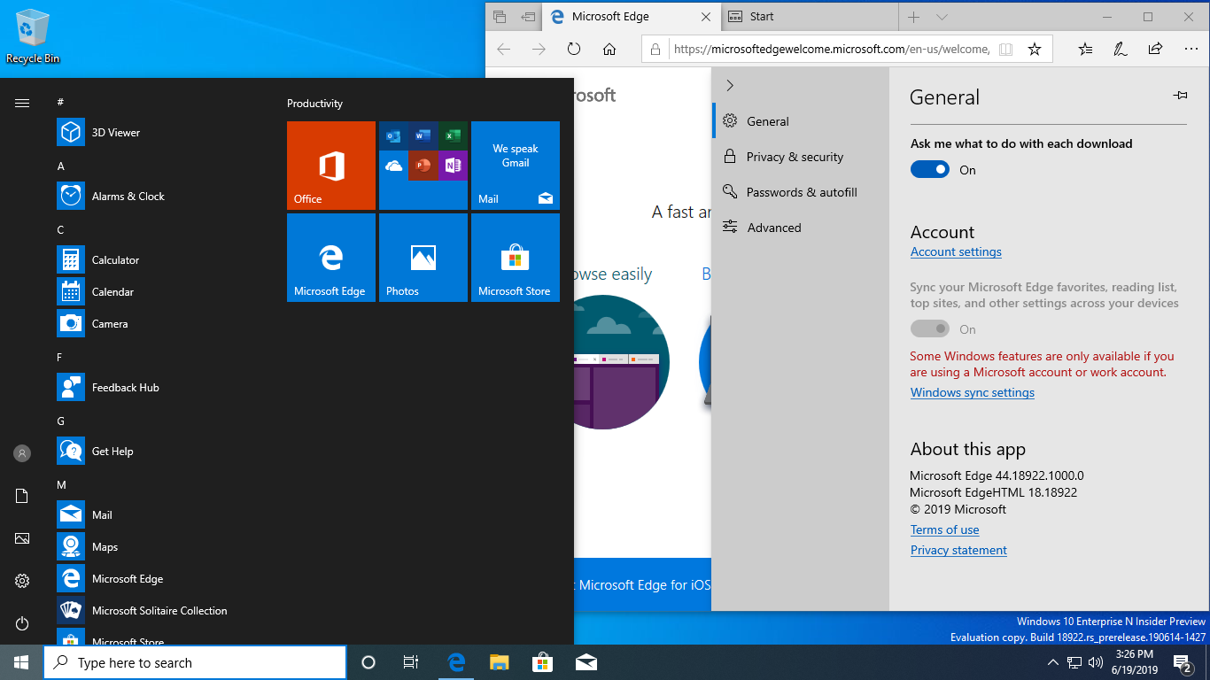Open Pictures shortcut in Start sidebar

click(22, 538)
